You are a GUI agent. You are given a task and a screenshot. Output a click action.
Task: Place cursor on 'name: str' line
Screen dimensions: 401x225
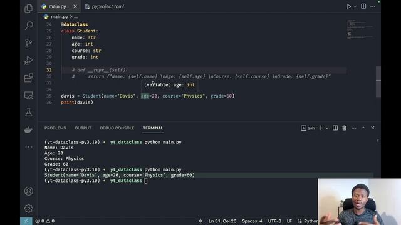click(x=83, y=37)
